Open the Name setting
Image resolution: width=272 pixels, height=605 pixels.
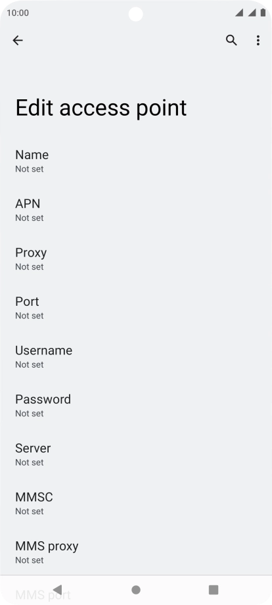pos(136,161)
